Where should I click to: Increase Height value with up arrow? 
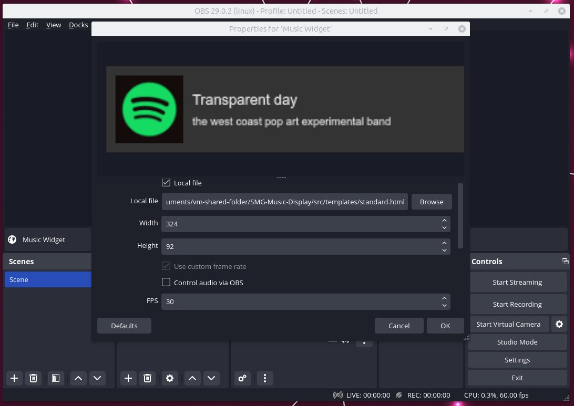point(444,243)
